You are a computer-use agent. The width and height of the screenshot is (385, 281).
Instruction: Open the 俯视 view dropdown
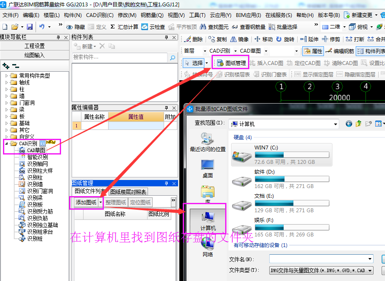[x=371, y=27]
